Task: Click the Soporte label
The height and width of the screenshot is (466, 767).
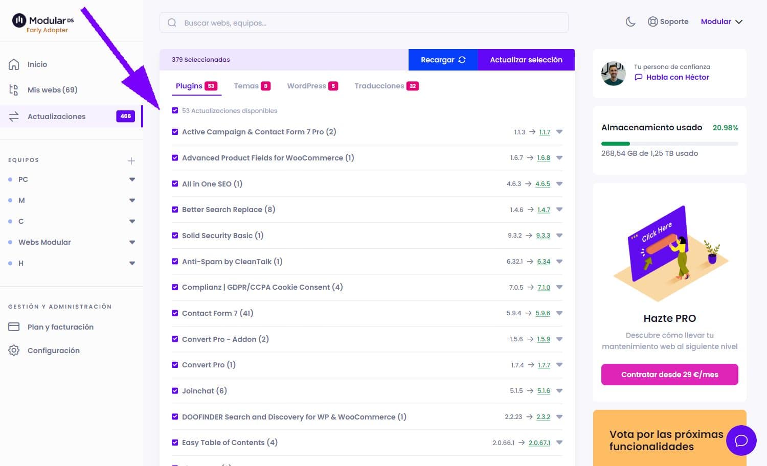Action: pos(674,21)
